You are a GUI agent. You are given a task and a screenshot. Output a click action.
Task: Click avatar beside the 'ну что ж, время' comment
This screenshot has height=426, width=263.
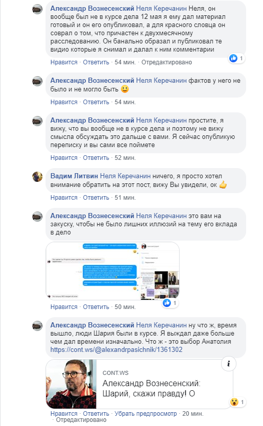click(37, 326)
